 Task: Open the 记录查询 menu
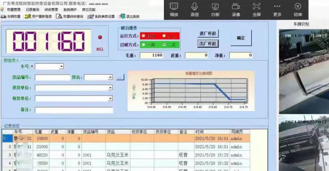coord(32,10)
